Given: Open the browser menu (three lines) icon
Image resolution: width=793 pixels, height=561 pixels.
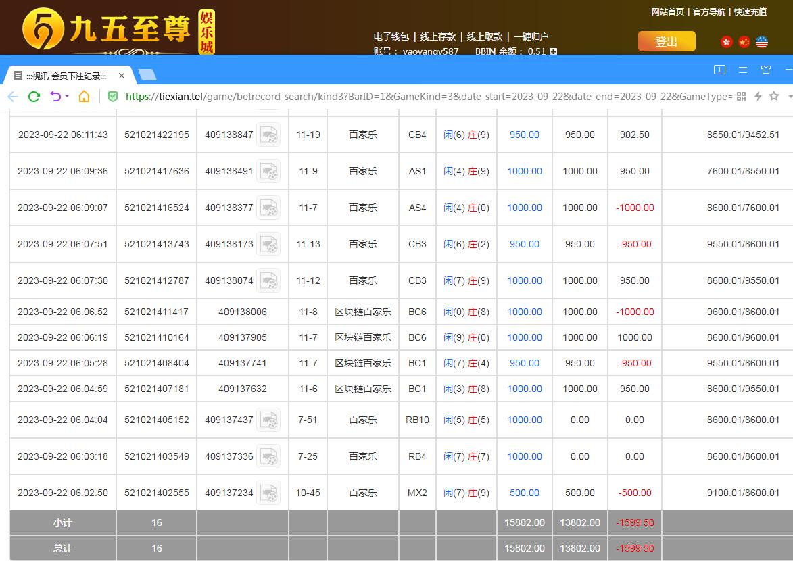Looking at the screenshot, I should coord(742,70).
